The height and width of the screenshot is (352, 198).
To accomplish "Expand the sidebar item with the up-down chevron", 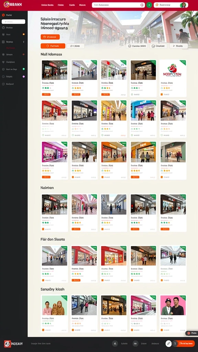I will click(13, 42).
